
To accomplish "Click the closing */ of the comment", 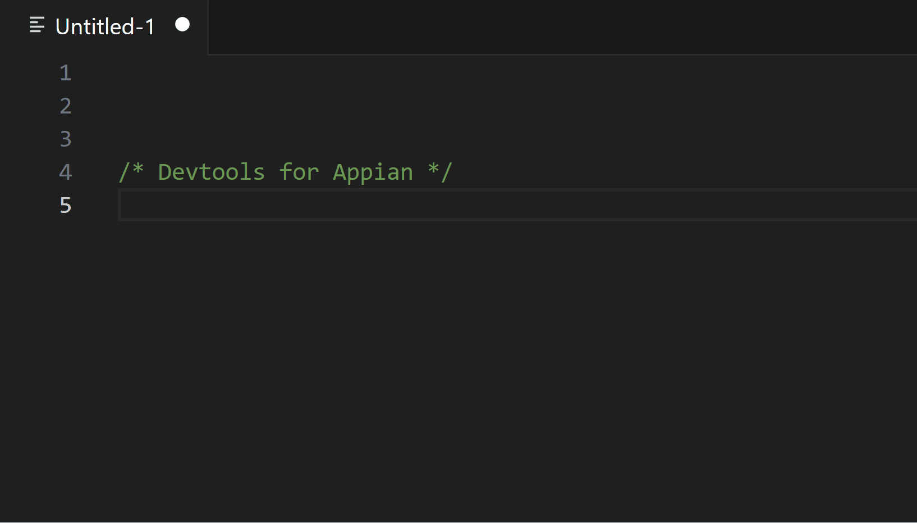I will (440, 172).
